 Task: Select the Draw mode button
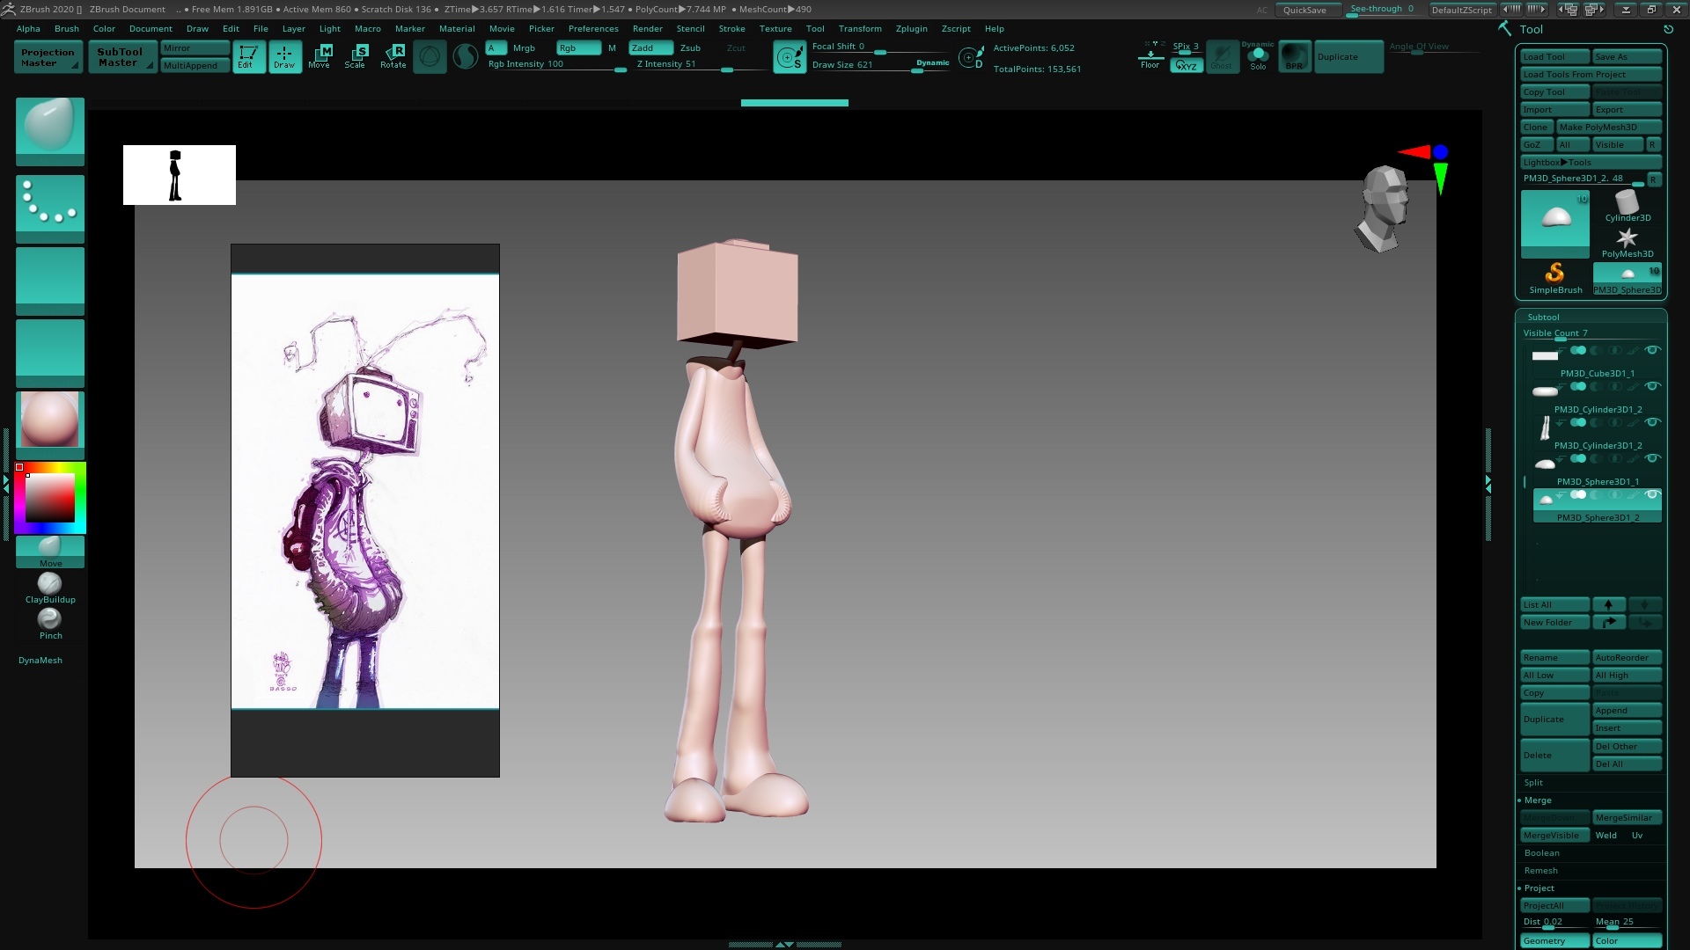pos(284,57)
